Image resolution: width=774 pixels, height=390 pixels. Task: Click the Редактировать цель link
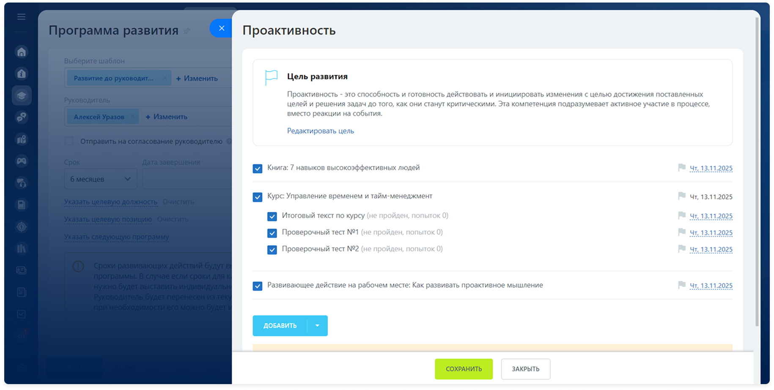point(320,131)
